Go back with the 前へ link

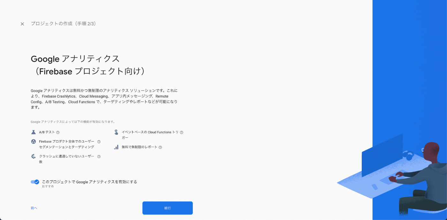[34, 208]
